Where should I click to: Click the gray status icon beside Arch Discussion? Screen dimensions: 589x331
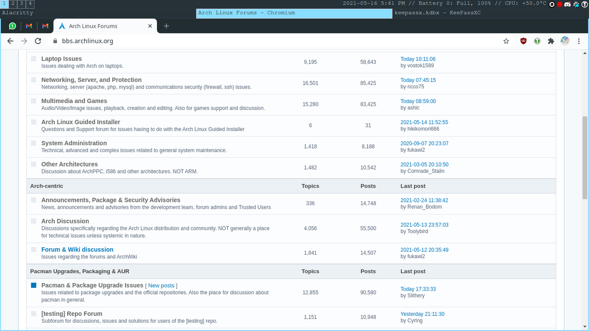(x=34, y=221)
